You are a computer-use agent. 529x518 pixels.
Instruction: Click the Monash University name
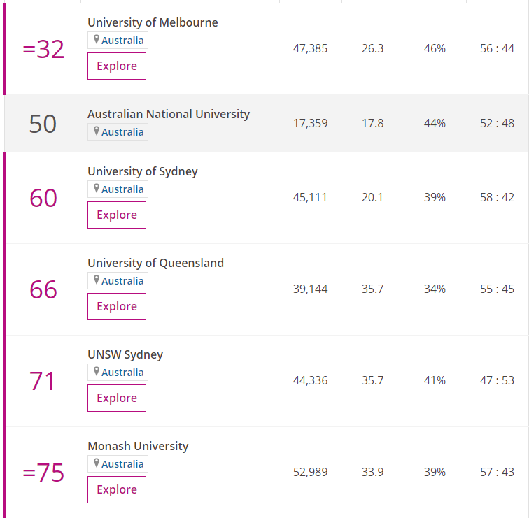point(138,446)
